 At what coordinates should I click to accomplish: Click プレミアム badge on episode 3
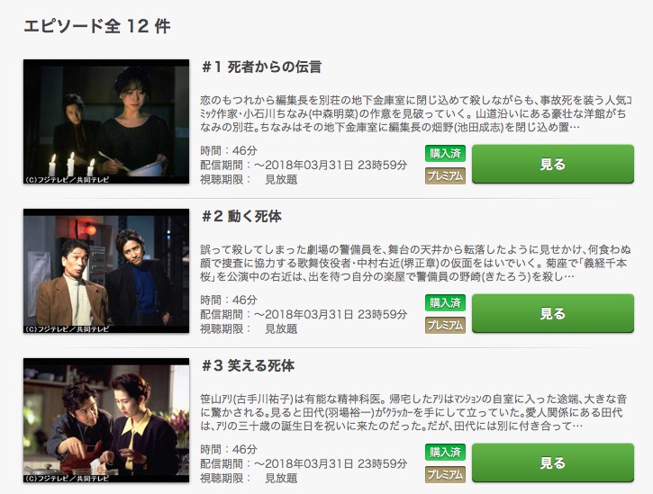[x=445, y=475]
